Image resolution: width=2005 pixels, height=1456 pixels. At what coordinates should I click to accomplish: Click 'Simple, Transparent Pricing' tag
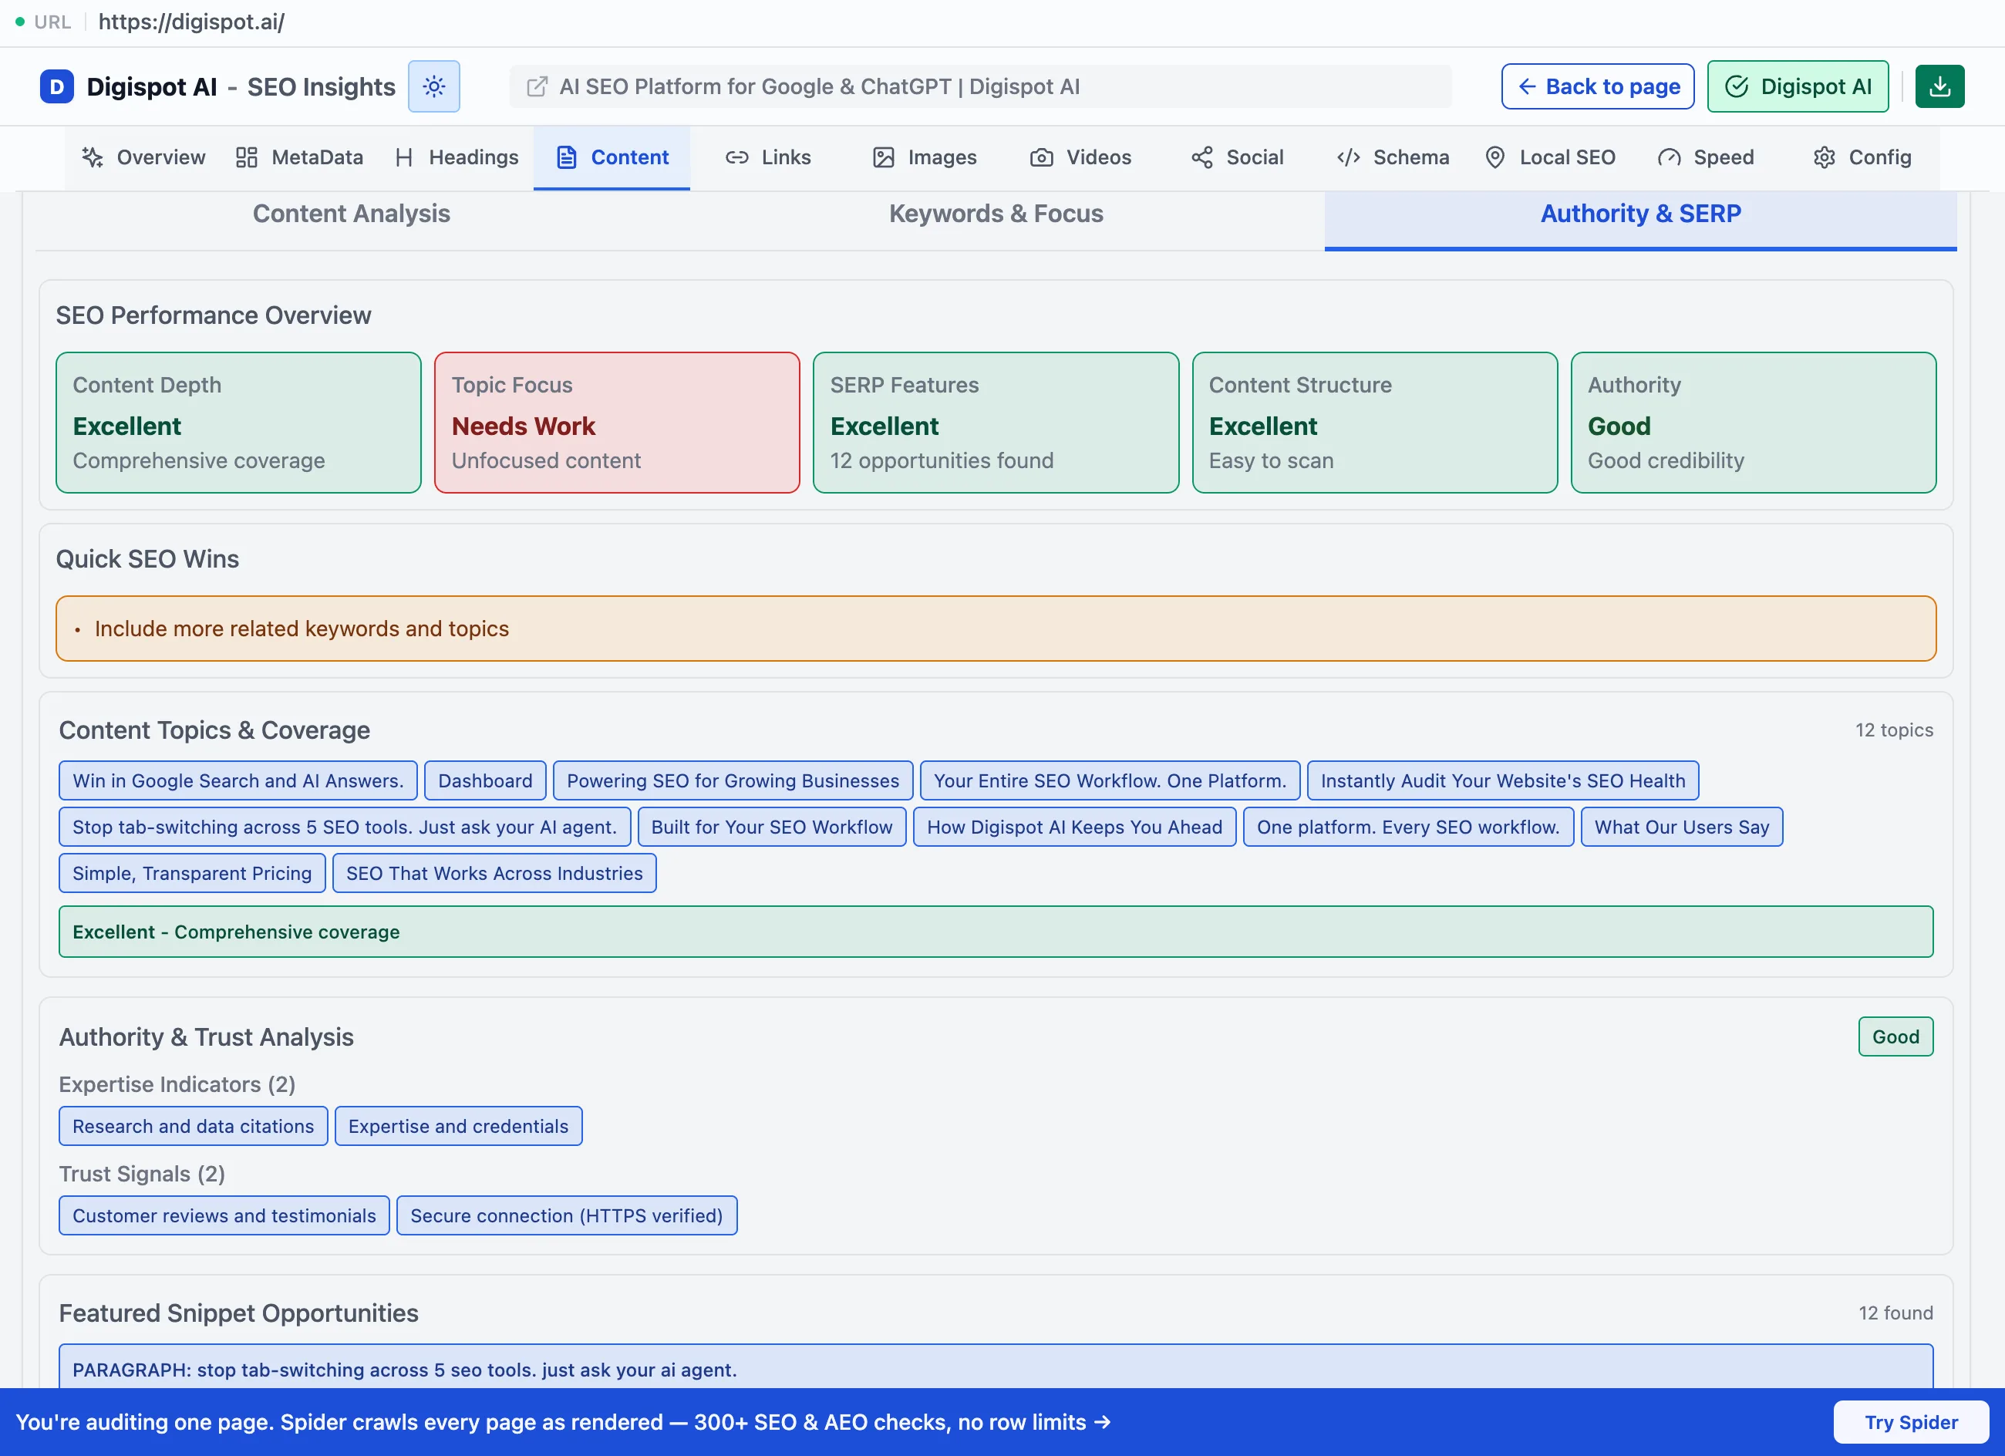coord(192,872)
